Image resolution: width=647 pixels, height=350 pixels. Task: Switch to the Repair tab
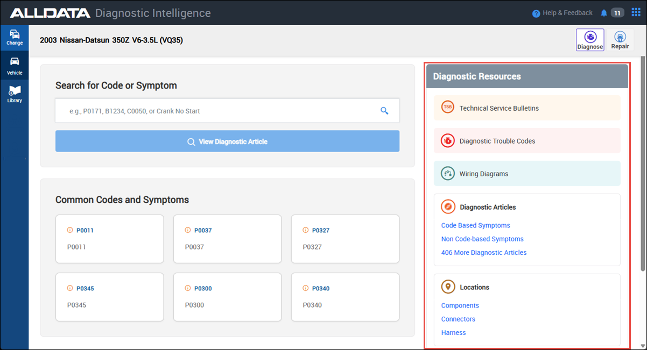click(620, 40)
